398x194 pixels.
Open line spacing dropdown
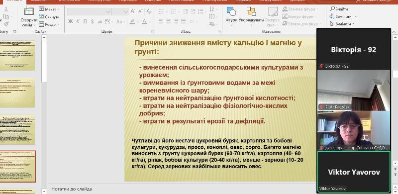click(201, 11)
